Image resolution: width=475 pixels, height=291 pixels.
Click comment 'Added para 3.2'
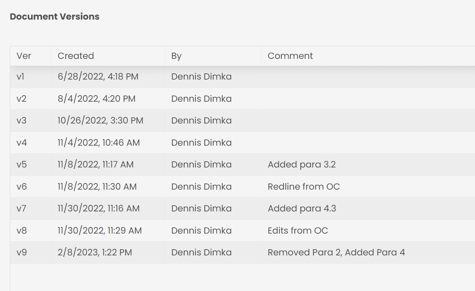tap(302, 165)
